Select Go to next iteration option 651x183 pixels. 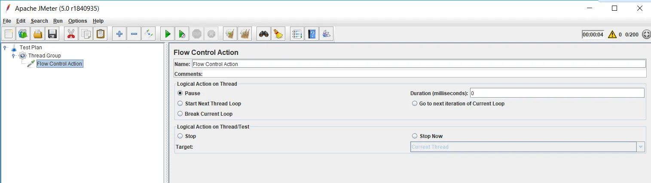pos(415,103)
